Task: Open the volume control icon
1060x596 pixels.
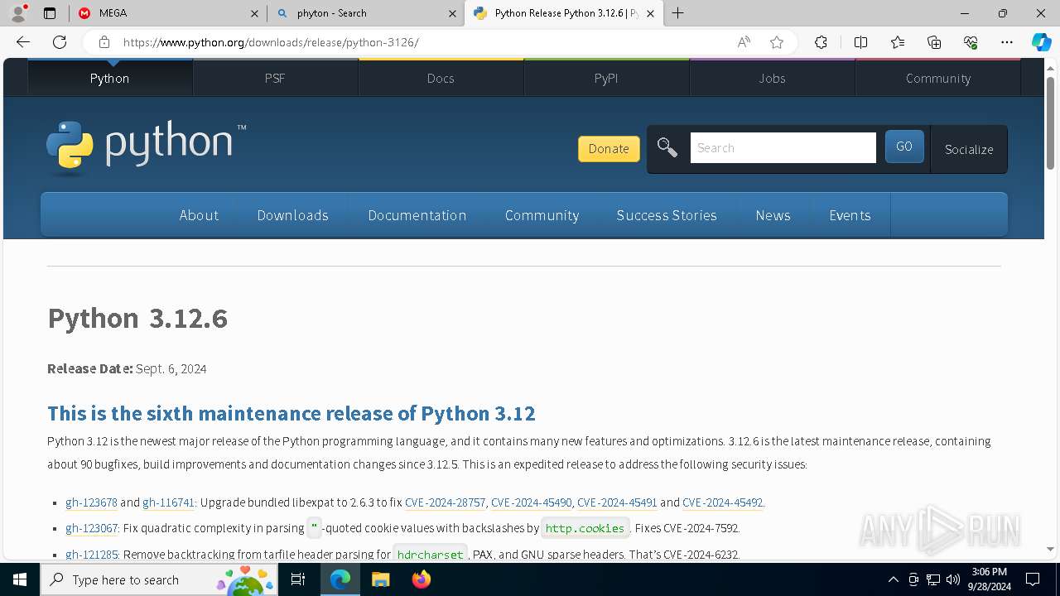Action: coord(952,579)
